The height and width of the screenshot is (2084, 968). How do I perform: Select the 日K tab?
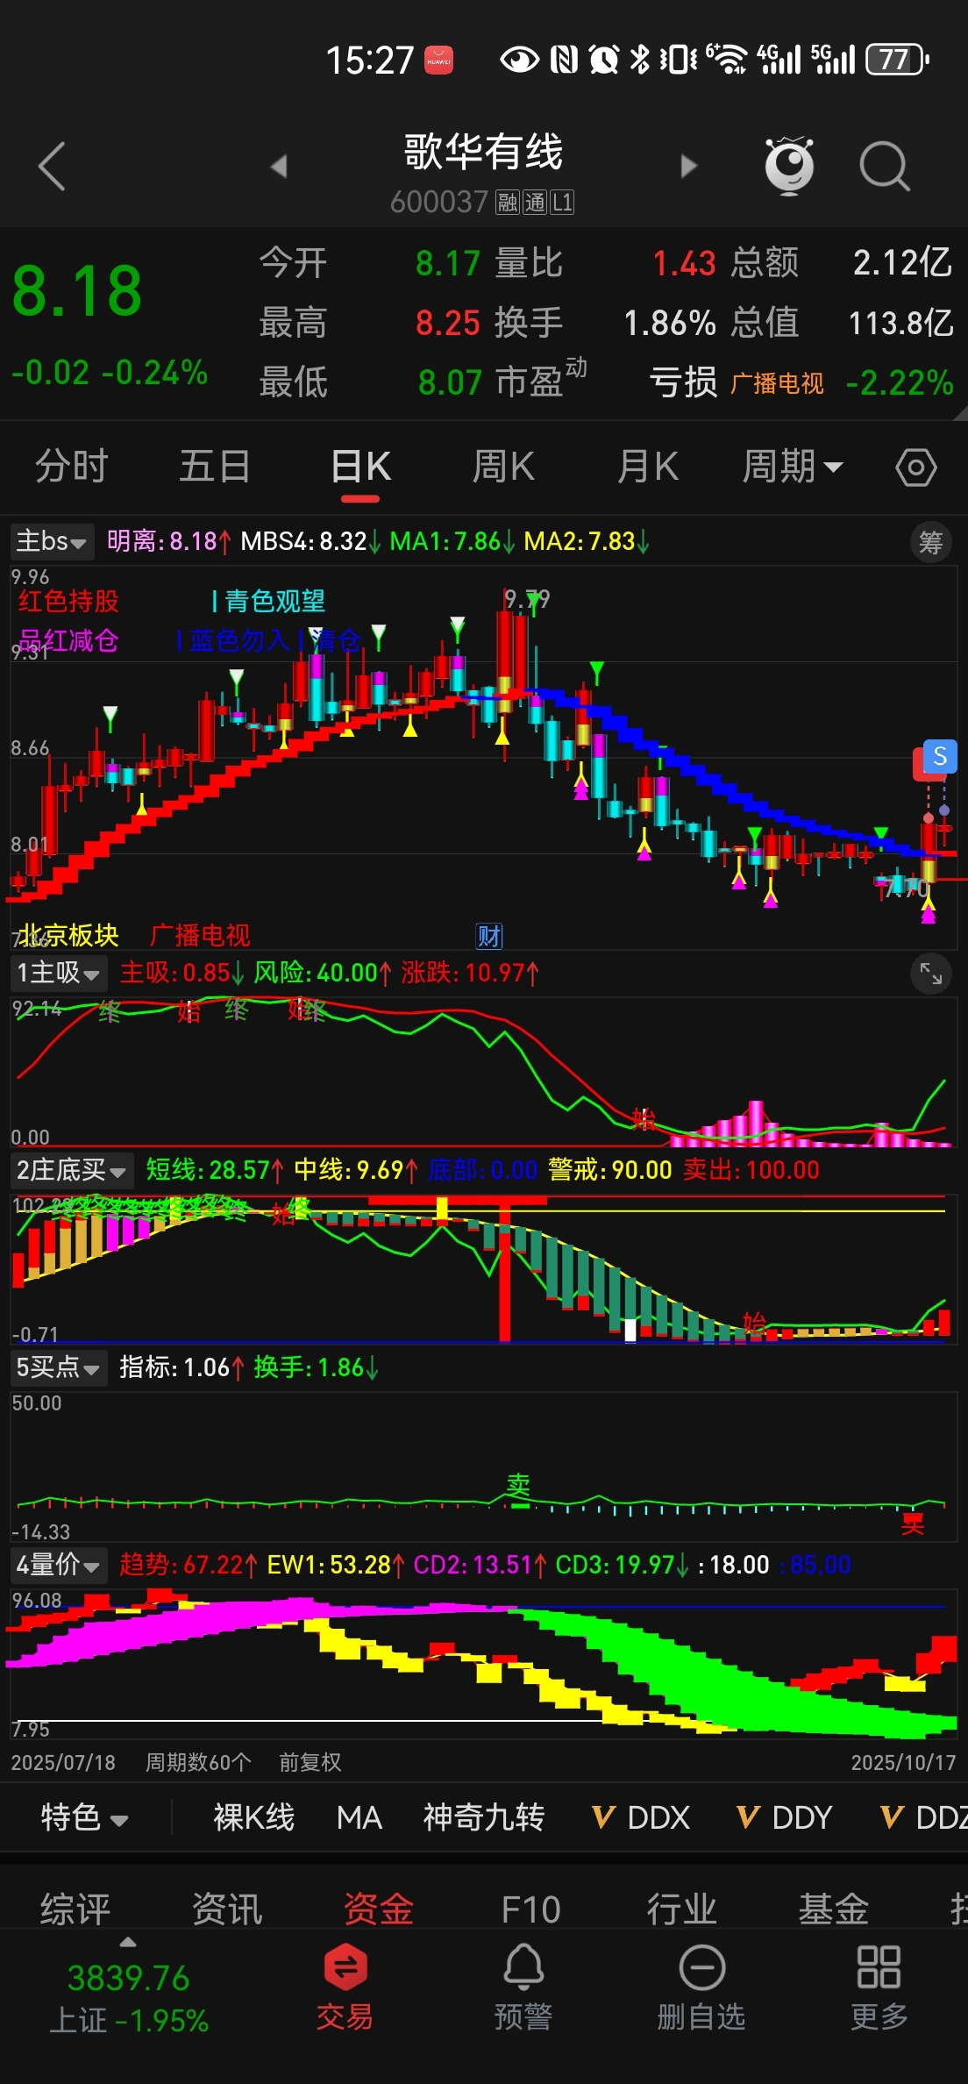pos(360,467)
